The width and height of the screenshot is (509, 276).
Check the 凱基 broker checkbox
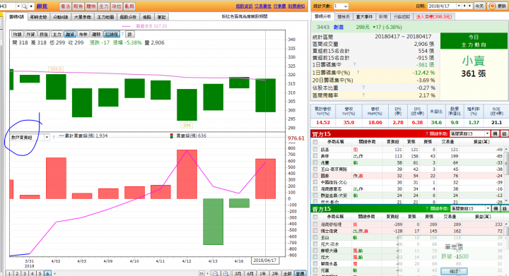pyautogui.click(x=315, y=150)
